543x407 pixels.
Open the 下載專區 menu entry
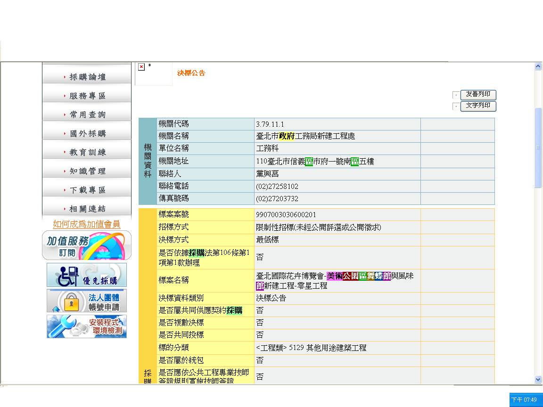(87, 190)
